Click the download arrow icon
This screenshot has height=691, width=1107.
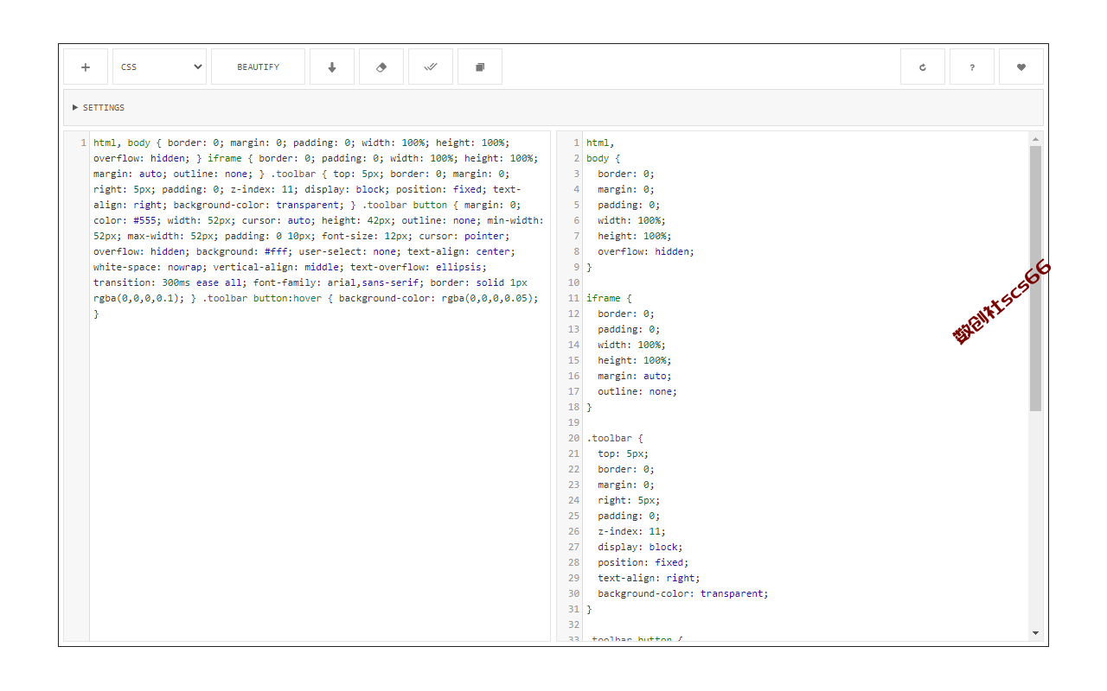coord(332,67)
